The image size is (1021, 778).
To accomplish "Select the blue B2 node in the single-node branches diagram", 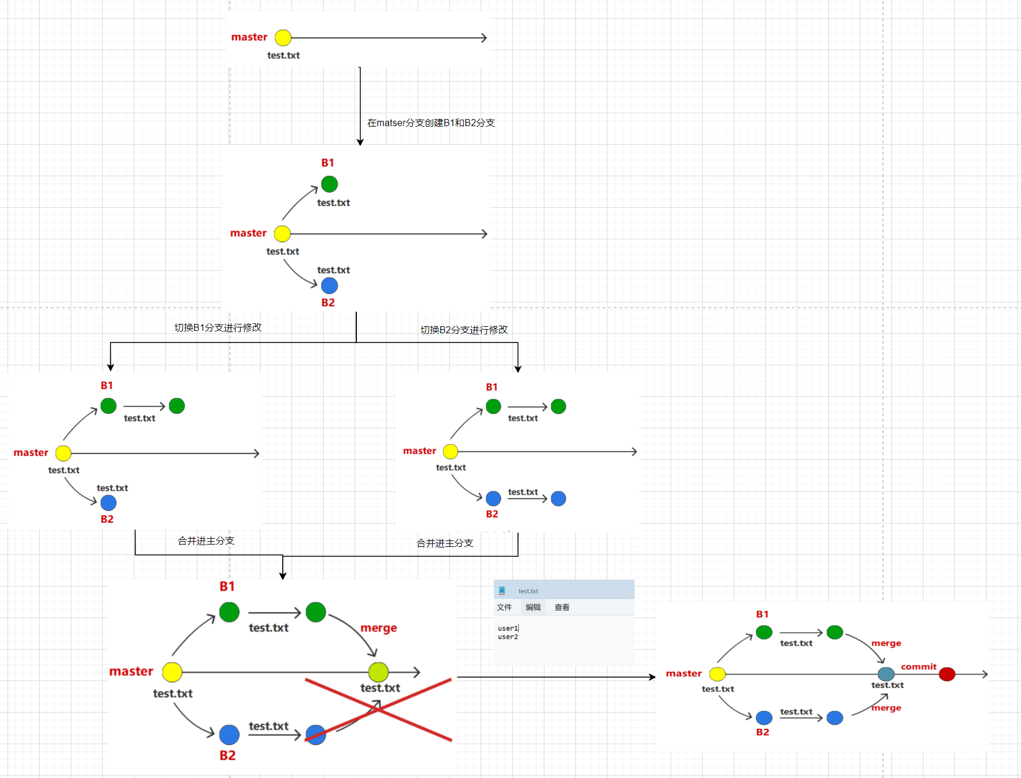I will point(329,285).
